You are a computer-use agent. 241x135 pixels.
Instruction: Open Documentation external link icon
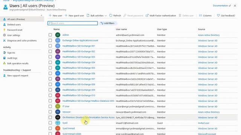(230, 6)
